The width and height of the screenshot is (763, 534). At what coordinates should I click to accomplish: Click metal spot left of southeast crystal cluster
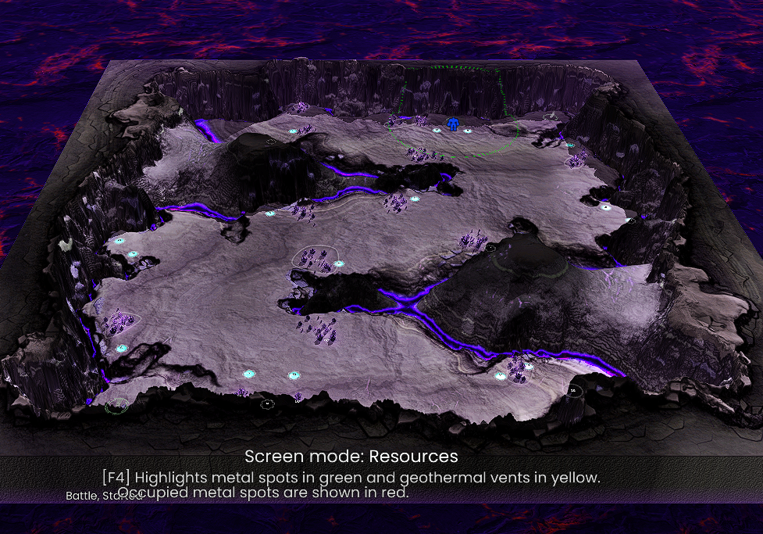(500, 375)
